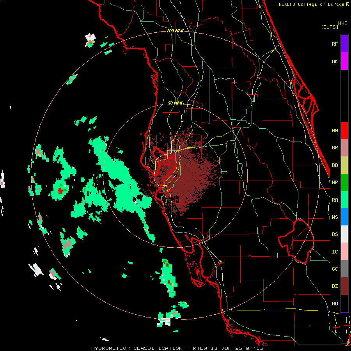Click the BI dark red legend swatch
The image size is (351, 351).
pos(344,286)
